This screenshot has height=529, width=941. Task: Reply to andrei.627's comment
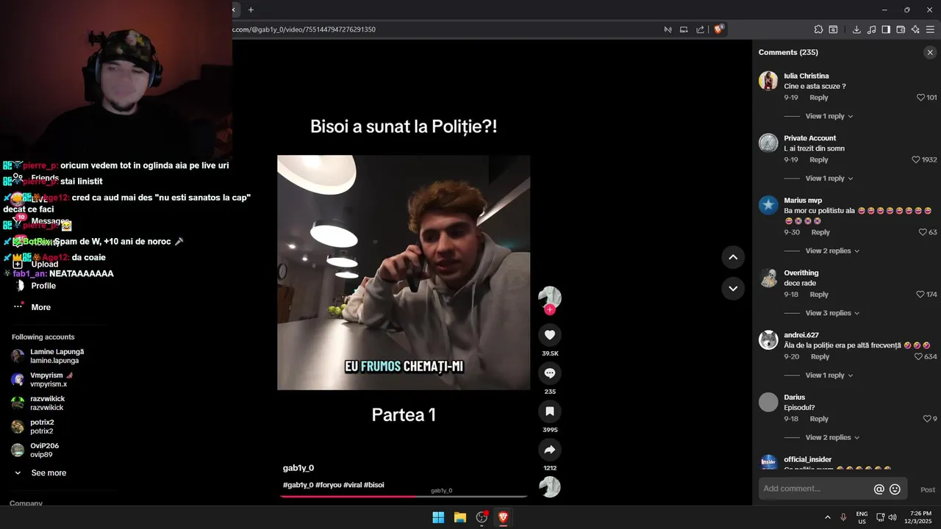pos(820,356)
